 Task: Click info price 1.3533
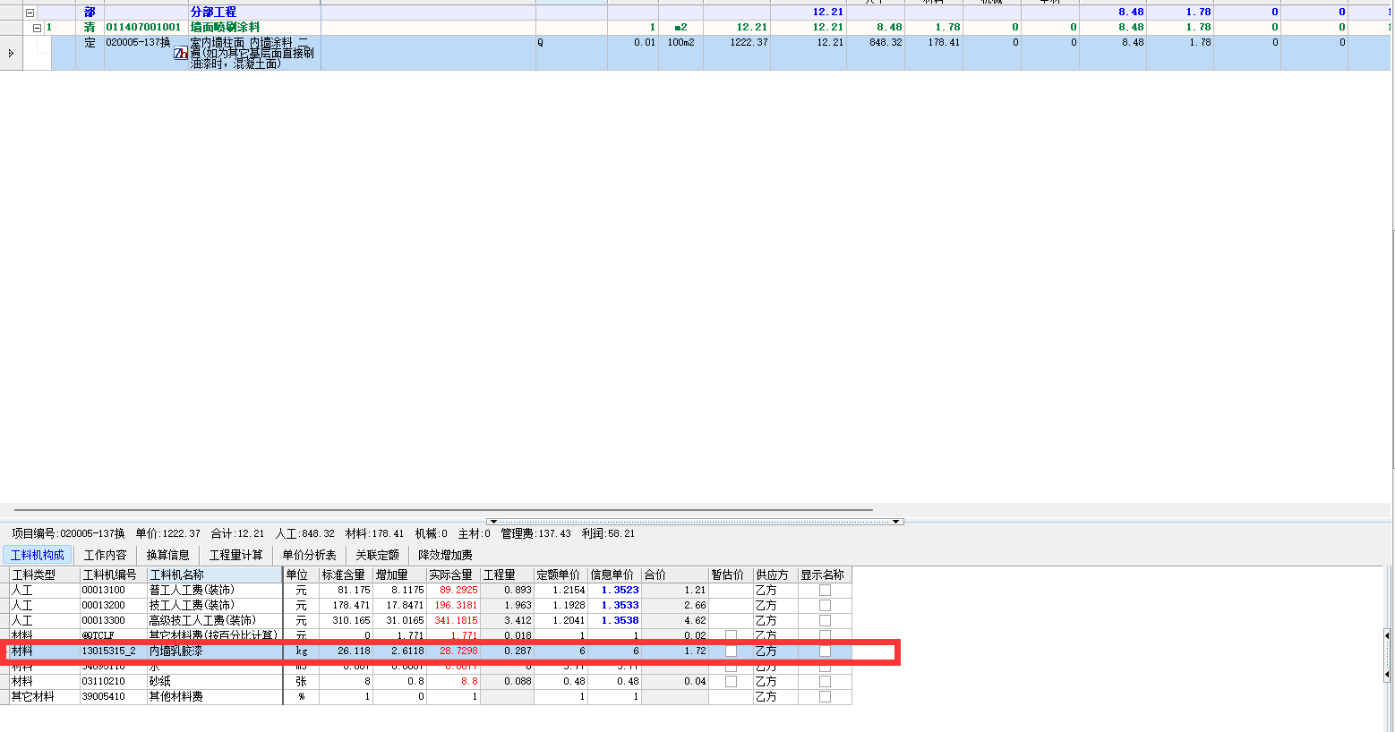pos(620,606)
